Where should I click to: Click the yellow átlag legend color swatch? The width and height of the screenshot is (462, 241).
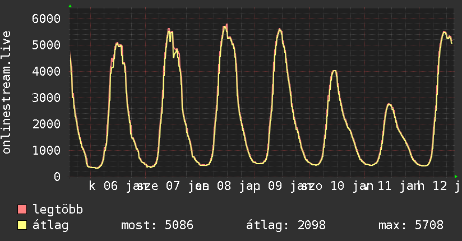pyautogui.click(x=22, y=225)
